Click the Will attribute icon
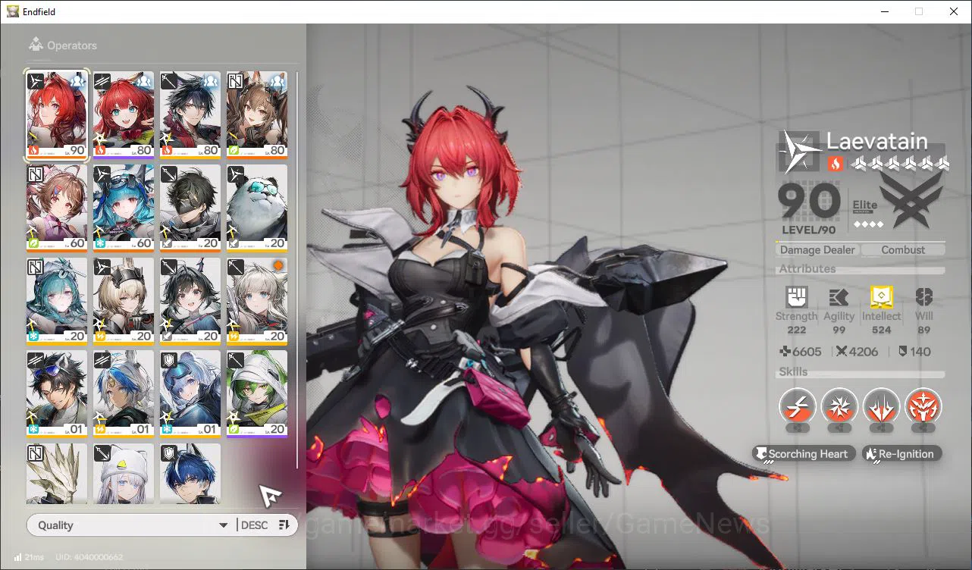 (x=923, y=297)
